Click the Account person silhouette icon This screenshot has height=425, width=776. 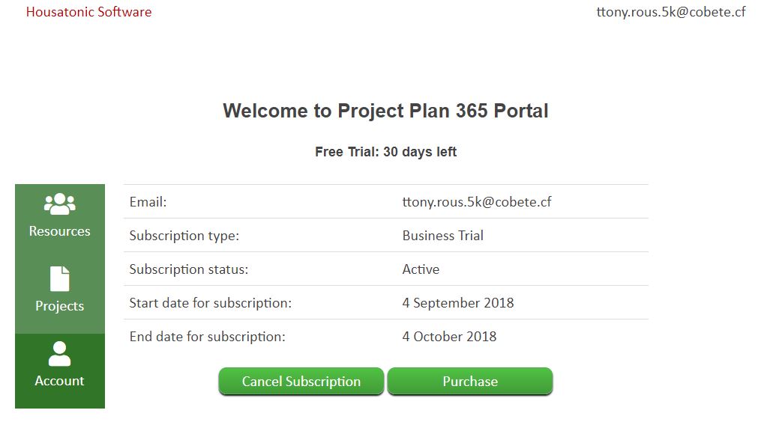(x=60, y=354)
